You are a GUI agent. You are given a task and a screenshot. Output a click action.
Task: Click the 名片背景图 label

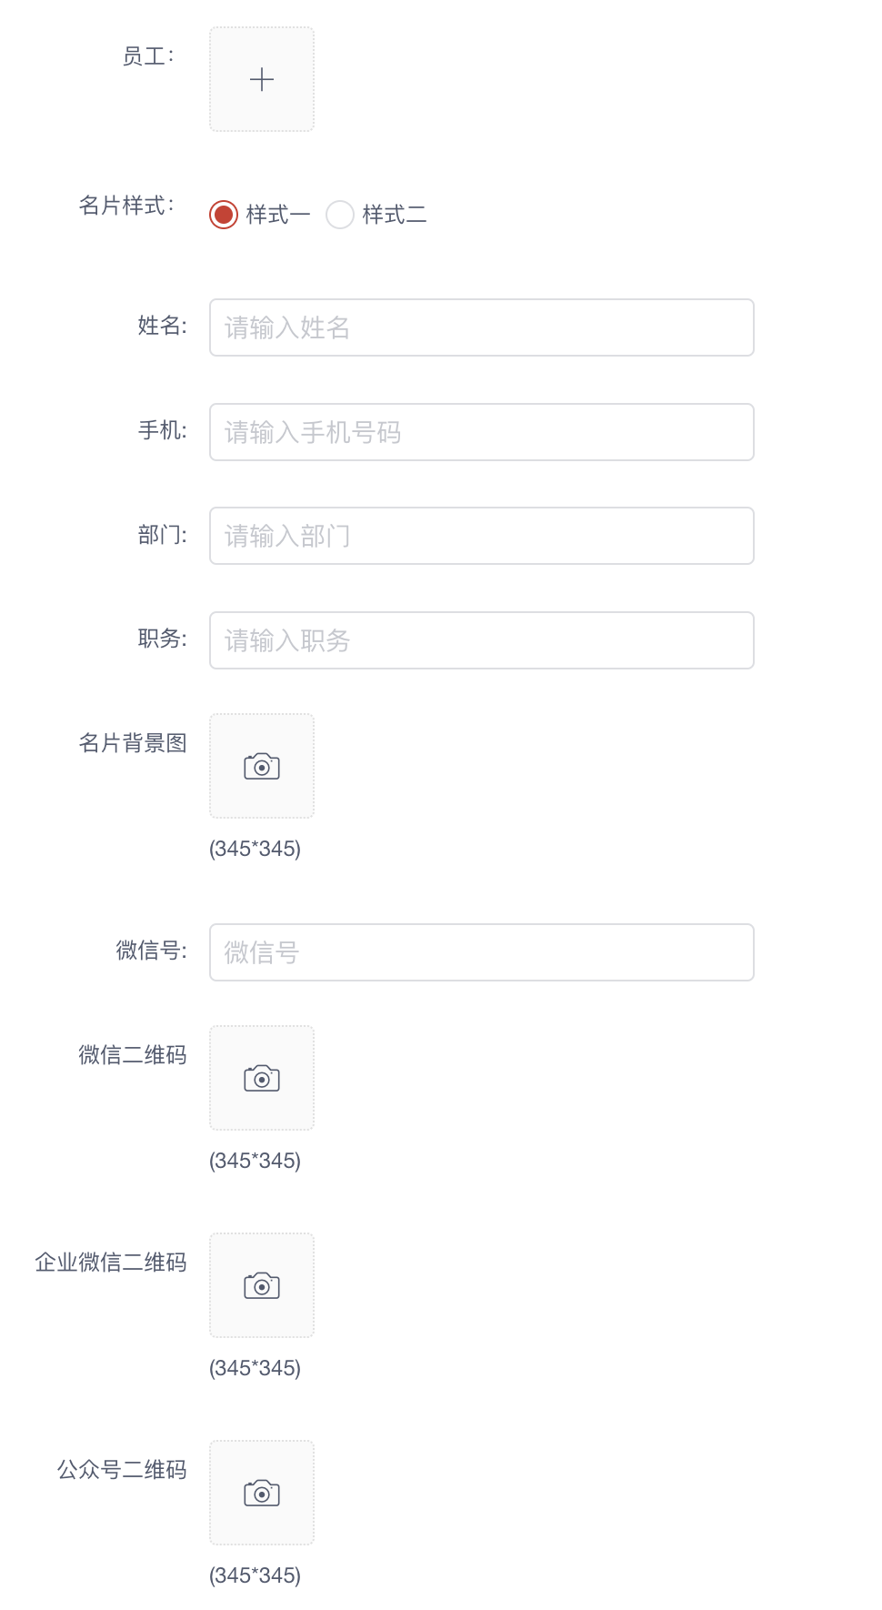tap(133, 743)
